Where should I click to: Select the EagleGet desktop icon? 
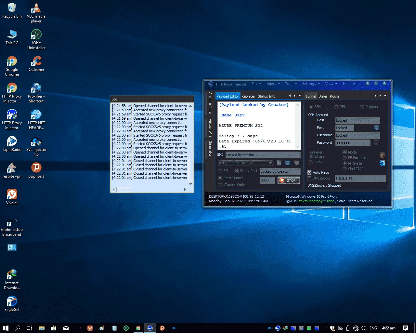12,304
